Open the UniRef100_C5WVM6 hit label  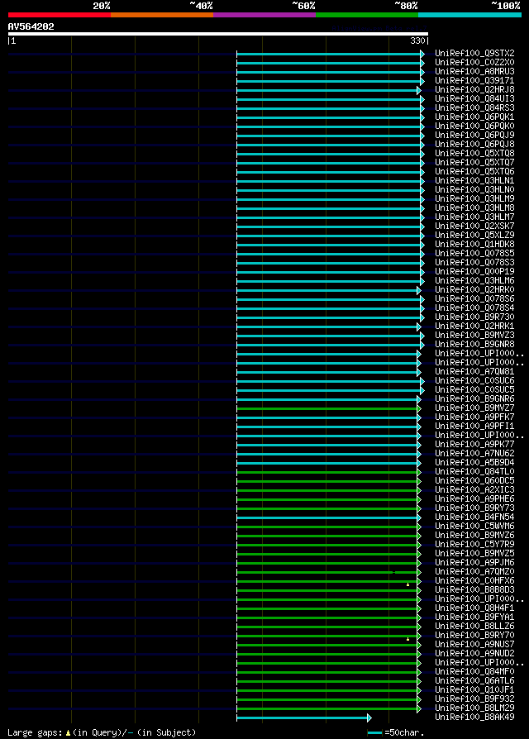point(474,526)
